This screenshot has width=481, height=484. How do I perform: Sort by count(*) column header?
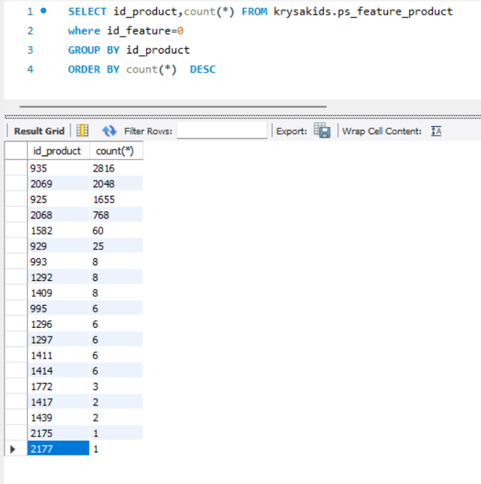(x=117, y=151)
